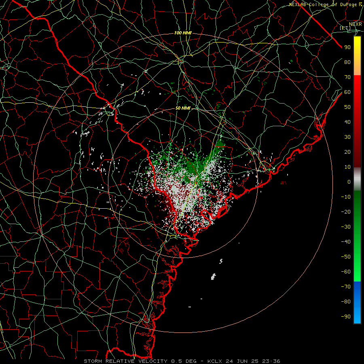The image size is (364, 364).
Task: Click the yellow segment of the color bar
Action: click(x=357, y=56)
